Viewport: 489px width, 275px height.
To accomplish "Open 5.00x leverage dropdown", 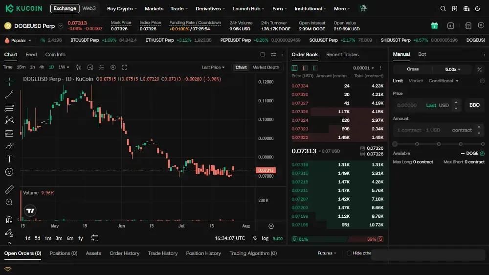I will (452, 69).
